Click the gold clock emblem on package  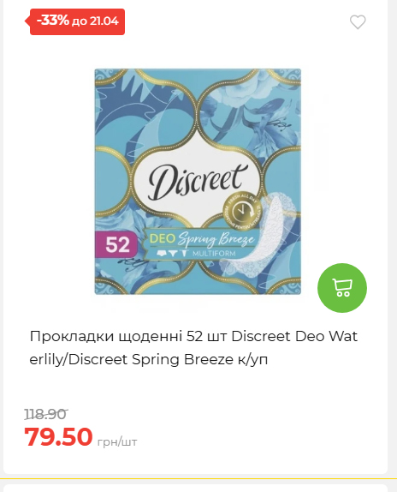[241, 209]
